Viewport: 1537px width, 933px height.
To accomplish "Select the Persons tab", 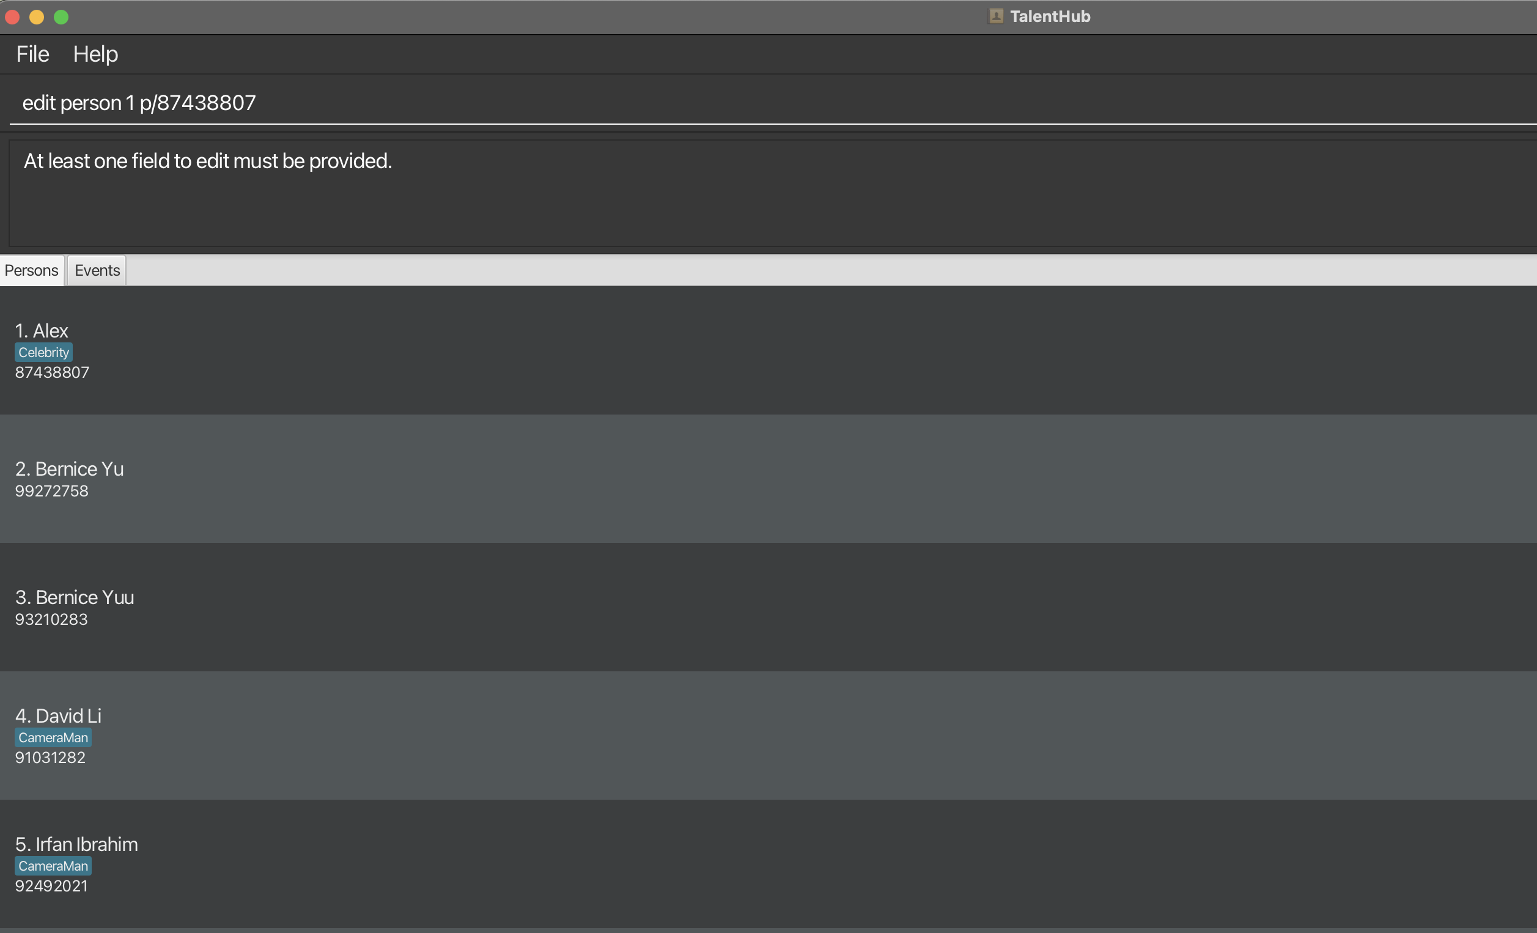I will coord(31,270).
